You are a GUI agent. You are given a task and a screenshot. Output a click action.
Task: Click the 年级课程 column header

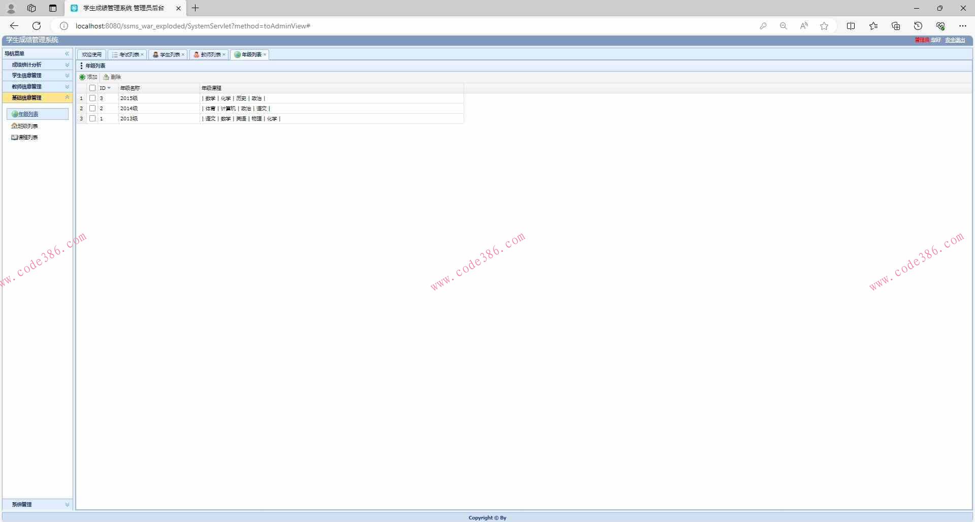coord(332,88)
